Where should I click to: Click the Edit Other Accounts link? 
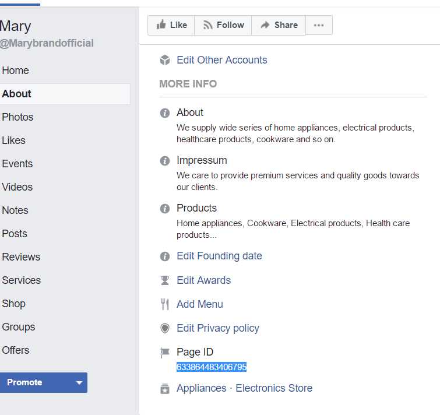pos(221,60)
